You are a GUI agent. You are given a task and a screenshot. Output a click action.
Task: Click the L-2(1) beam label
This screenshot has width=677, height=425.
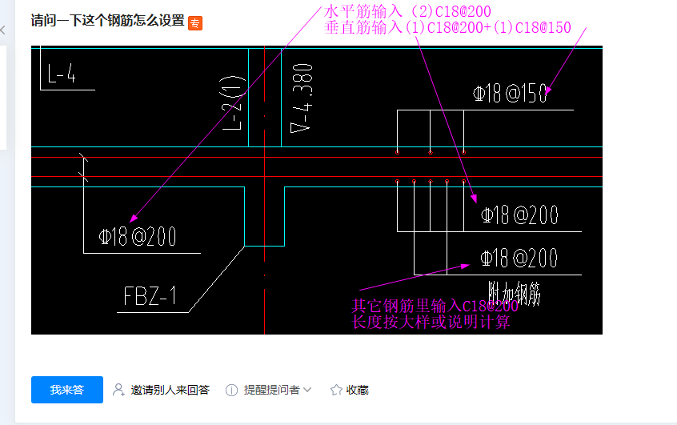233,102
